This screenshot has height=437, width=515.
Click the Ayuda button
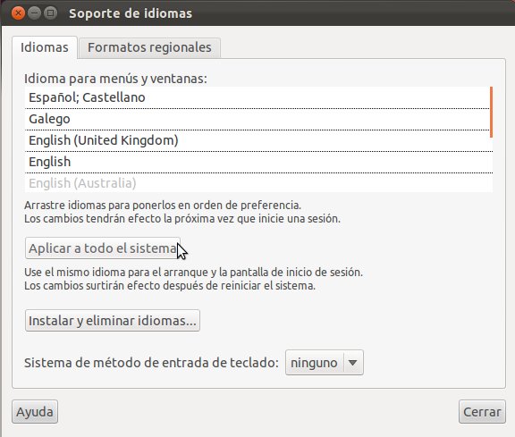coord(35,412)
